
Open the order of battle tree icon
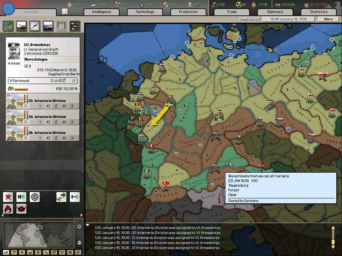pyautogui.click(x=75, y=26)
